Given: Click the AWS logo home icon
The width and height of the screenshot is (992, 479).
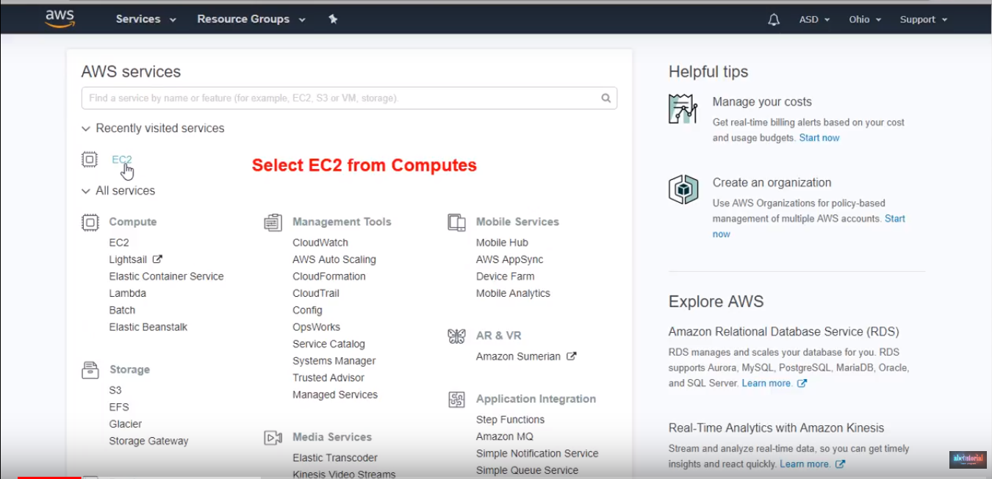Looking at the screenshot, I should tap(59, 18).
